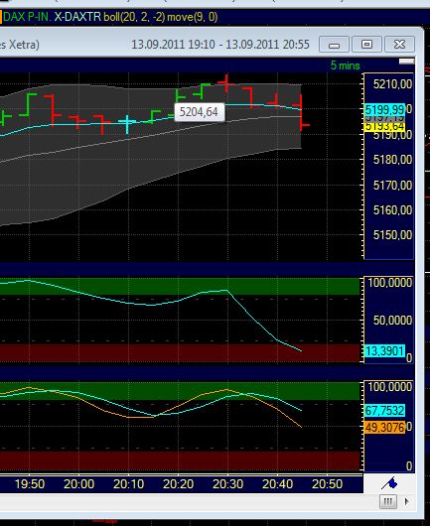Click the 20:10 time axis label
The height and width of the screenshot is (526, 430).
128,484
